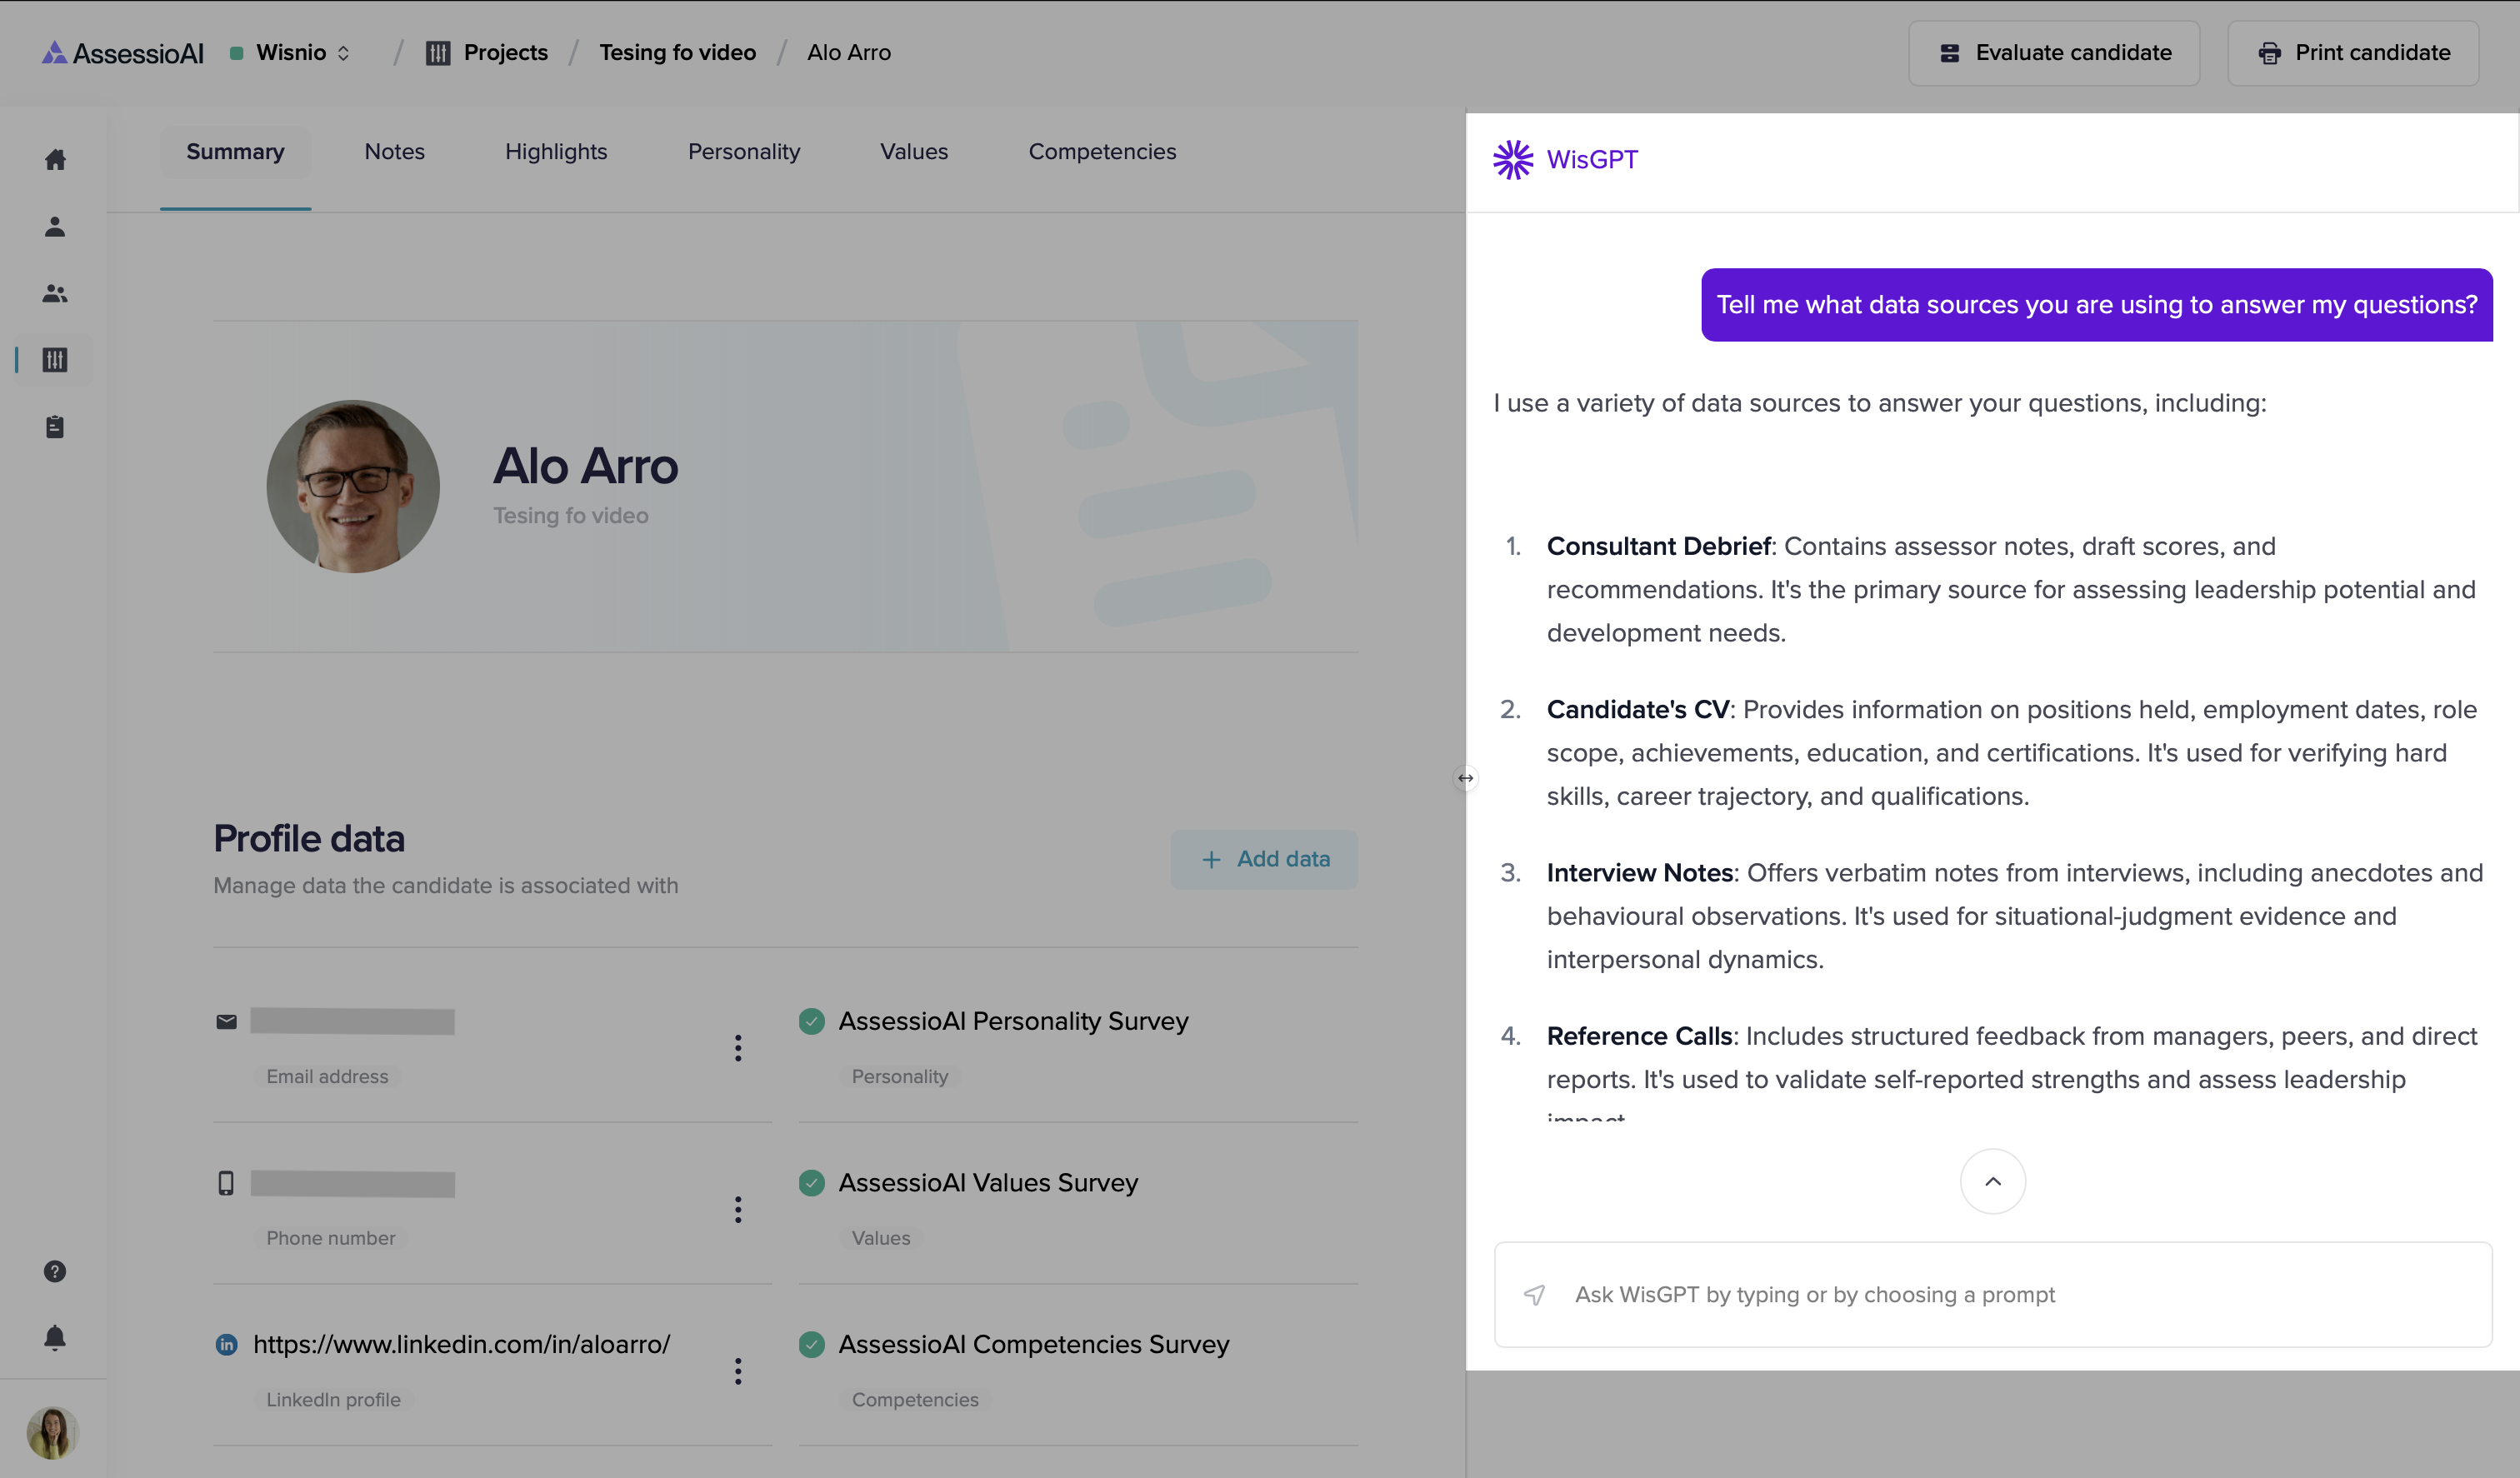Click the WisGPT star logo icon
The width and height of the screenshot is (2520, 1478).
1513,160
